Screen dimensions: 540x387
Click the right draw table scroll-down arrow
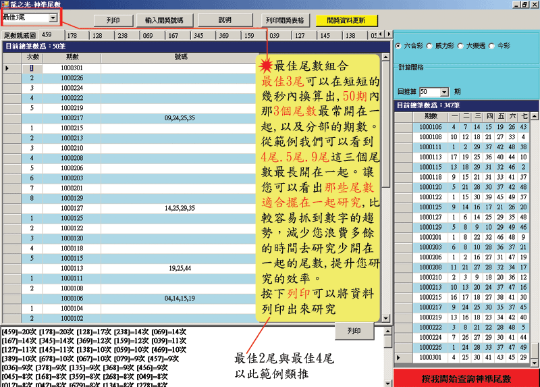[x=534, y=363]
